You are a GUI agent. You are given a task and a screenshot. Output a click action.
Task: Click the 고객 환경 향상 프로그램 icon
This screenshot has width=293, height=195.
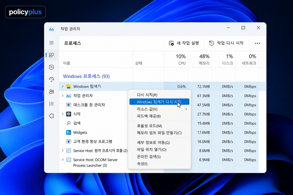[69, 142]
